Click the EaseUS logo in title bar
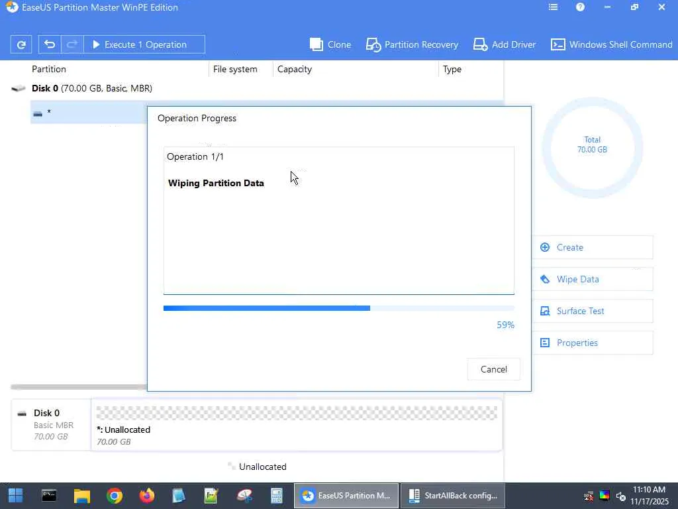The image size is (678, 509). (12, 7)
